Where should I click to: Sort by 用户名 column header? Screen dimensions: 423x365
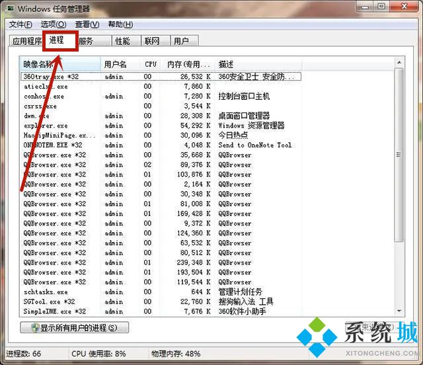click(120, 64)
